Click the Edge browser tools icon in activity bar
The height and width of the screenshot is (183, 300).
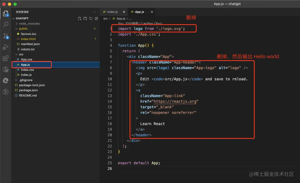[6, 81]
